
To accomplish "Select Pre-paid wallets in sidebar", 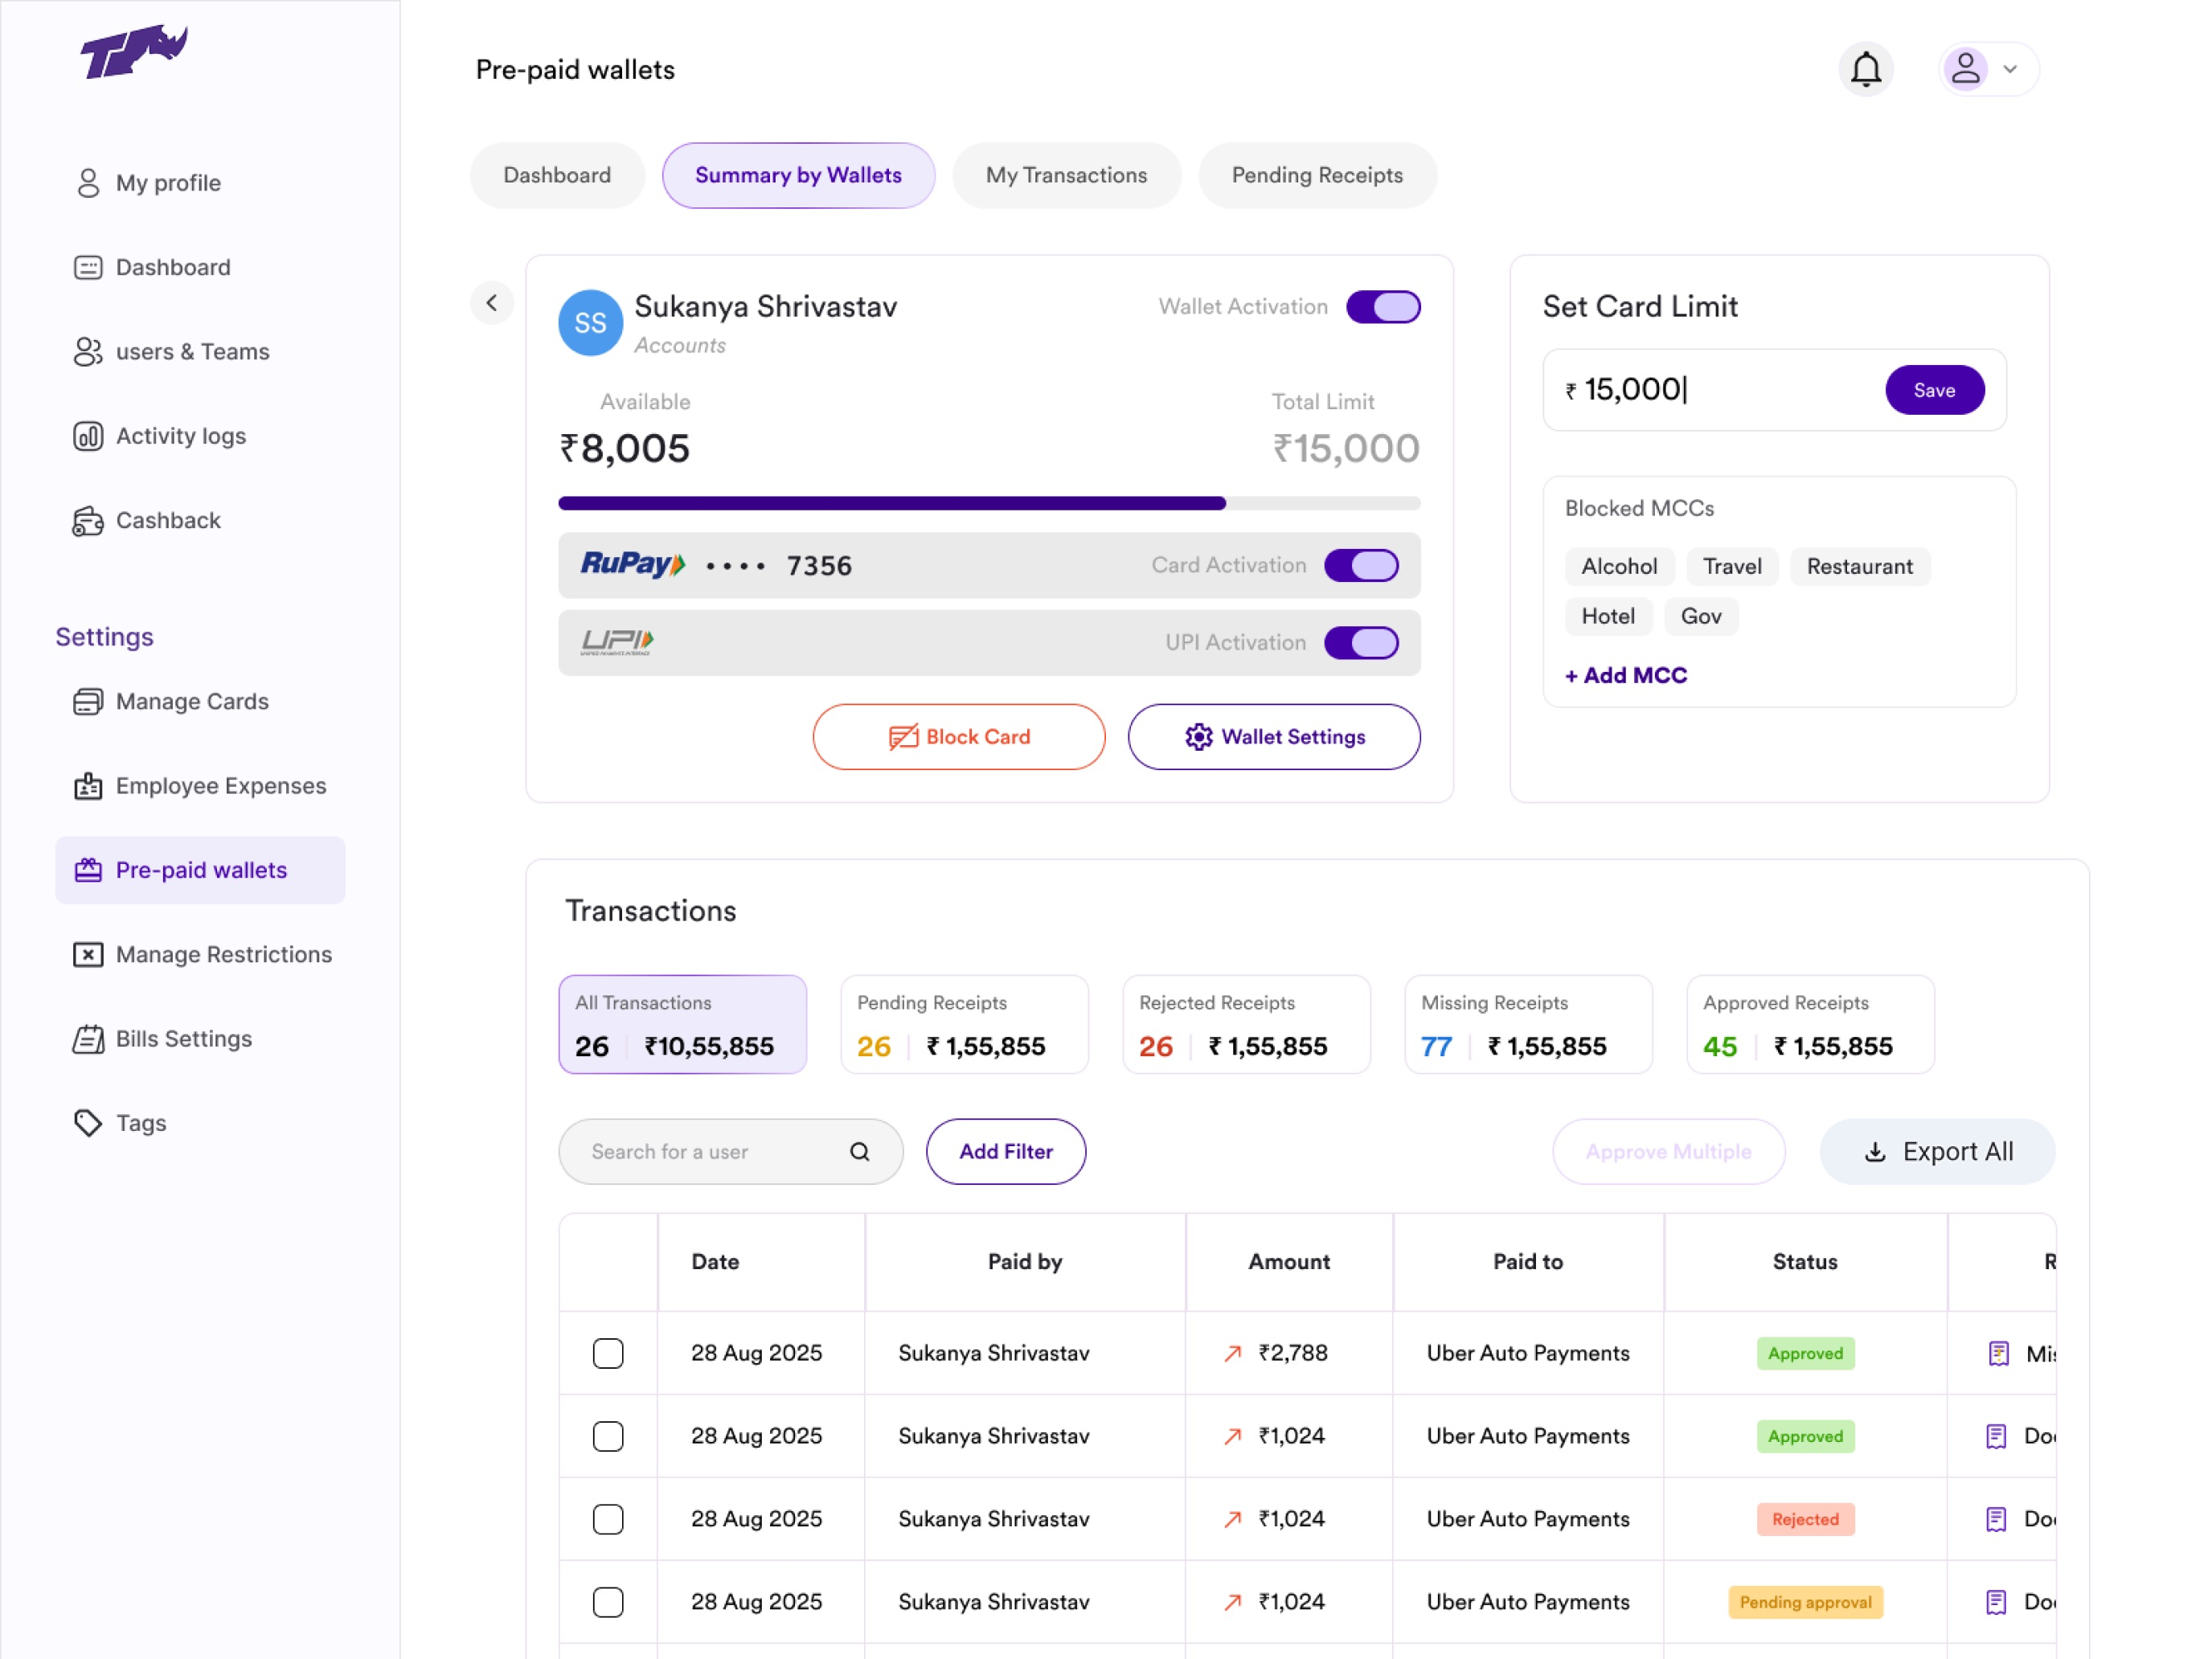I will (200, 870).
